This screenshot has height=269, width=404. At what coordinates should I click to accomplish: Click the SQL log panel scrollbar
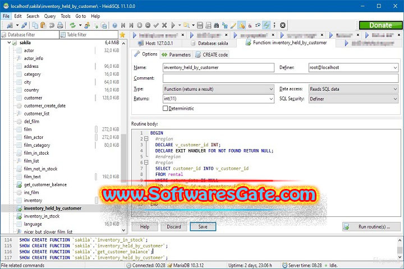(400, 249)
